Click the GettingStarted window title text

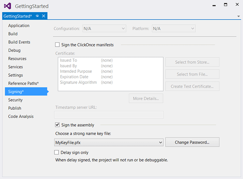[31, 6]
